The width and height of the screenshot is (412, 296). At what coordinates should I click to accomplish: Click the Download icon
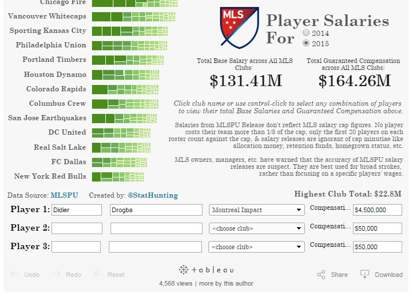tap(365, 275)
